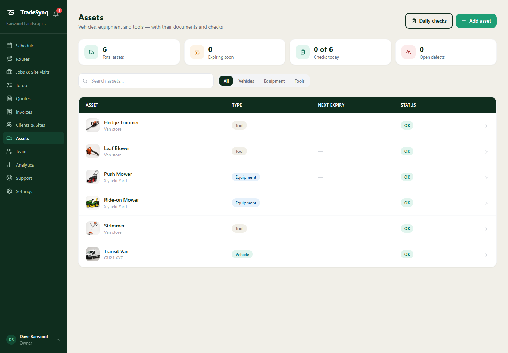The height and width of the screenshot is (353, 508).
Task: Click the Equipment badge in Push Mower row
Action: click(246, 177)
